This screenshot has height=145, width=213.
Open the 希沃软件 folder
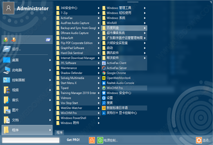click(x=124, y=58)
